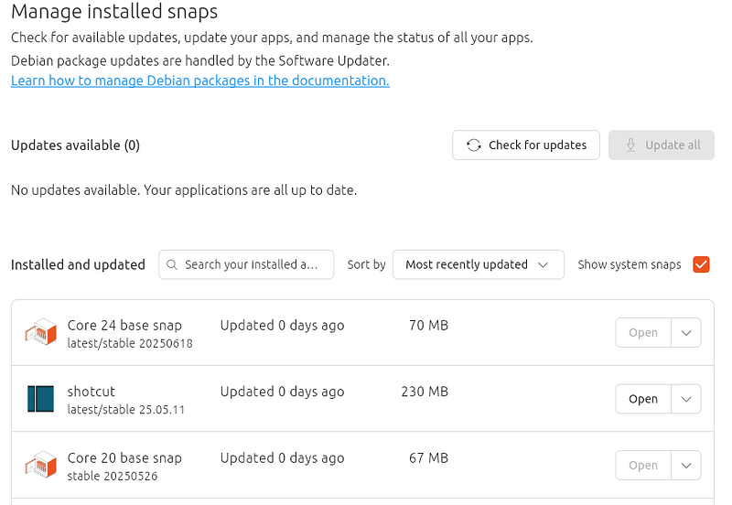This screenshot has height=505, width=732.
Task: Click the Core 20 base snap title
Action: [124, 457]
